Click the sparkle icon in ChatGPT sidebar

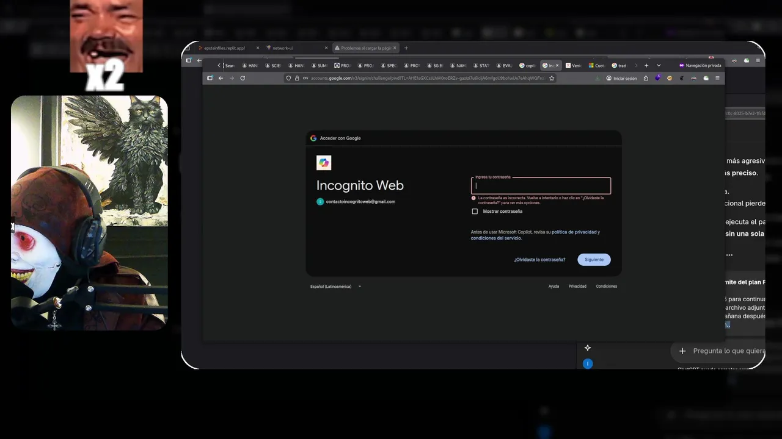[588, 348]
